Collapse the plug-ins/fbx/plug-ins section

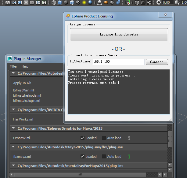pyautogui.click(x=13, y=147)
